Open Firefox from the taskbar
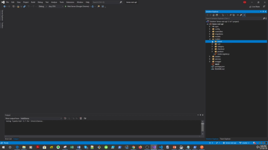This screenshot has width=268, height=150. click(140, 147)
